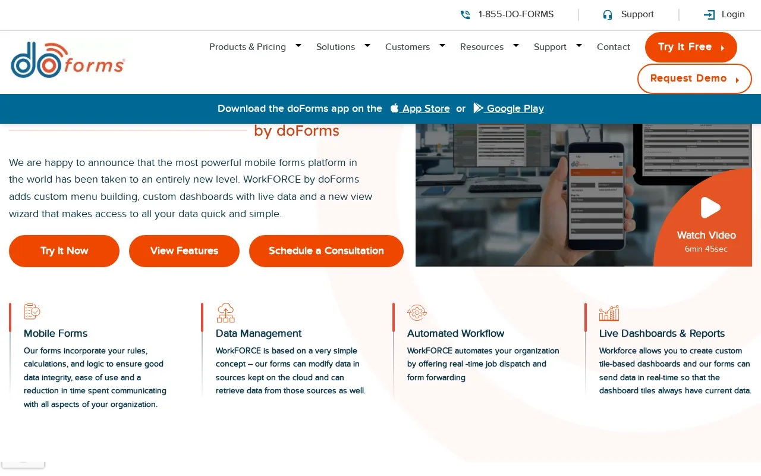Viewport: 761px width, 476px height.
Task: Open the Customers menu
Action: coord(407,47)
